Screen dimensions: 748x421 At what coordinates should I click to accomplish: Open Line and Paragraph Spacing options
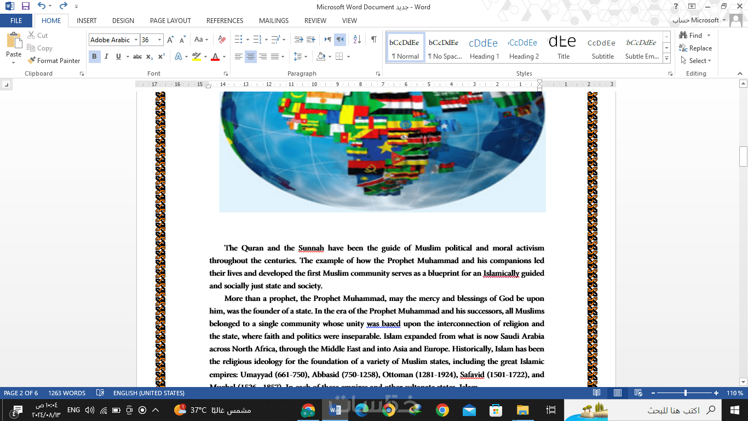click(300, 56)
